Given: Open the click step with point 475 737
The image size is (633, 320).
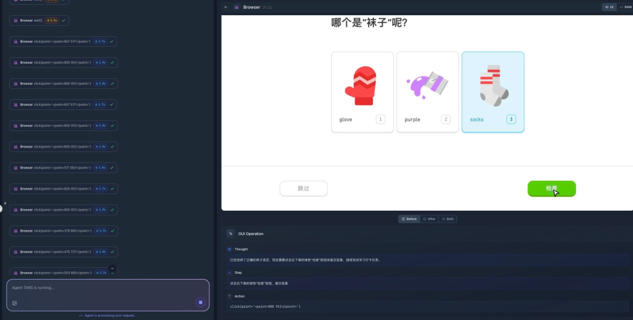Looking at the screenshot, I should point(64,252).
